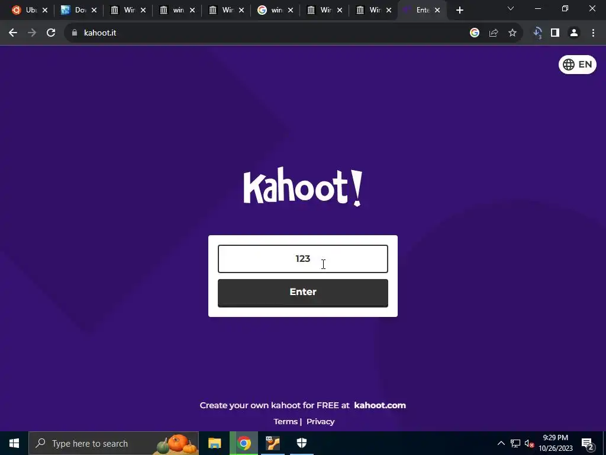
Task: Bookmark this page with the star icon
Action: pyautogui.click(x=512, y=33)
